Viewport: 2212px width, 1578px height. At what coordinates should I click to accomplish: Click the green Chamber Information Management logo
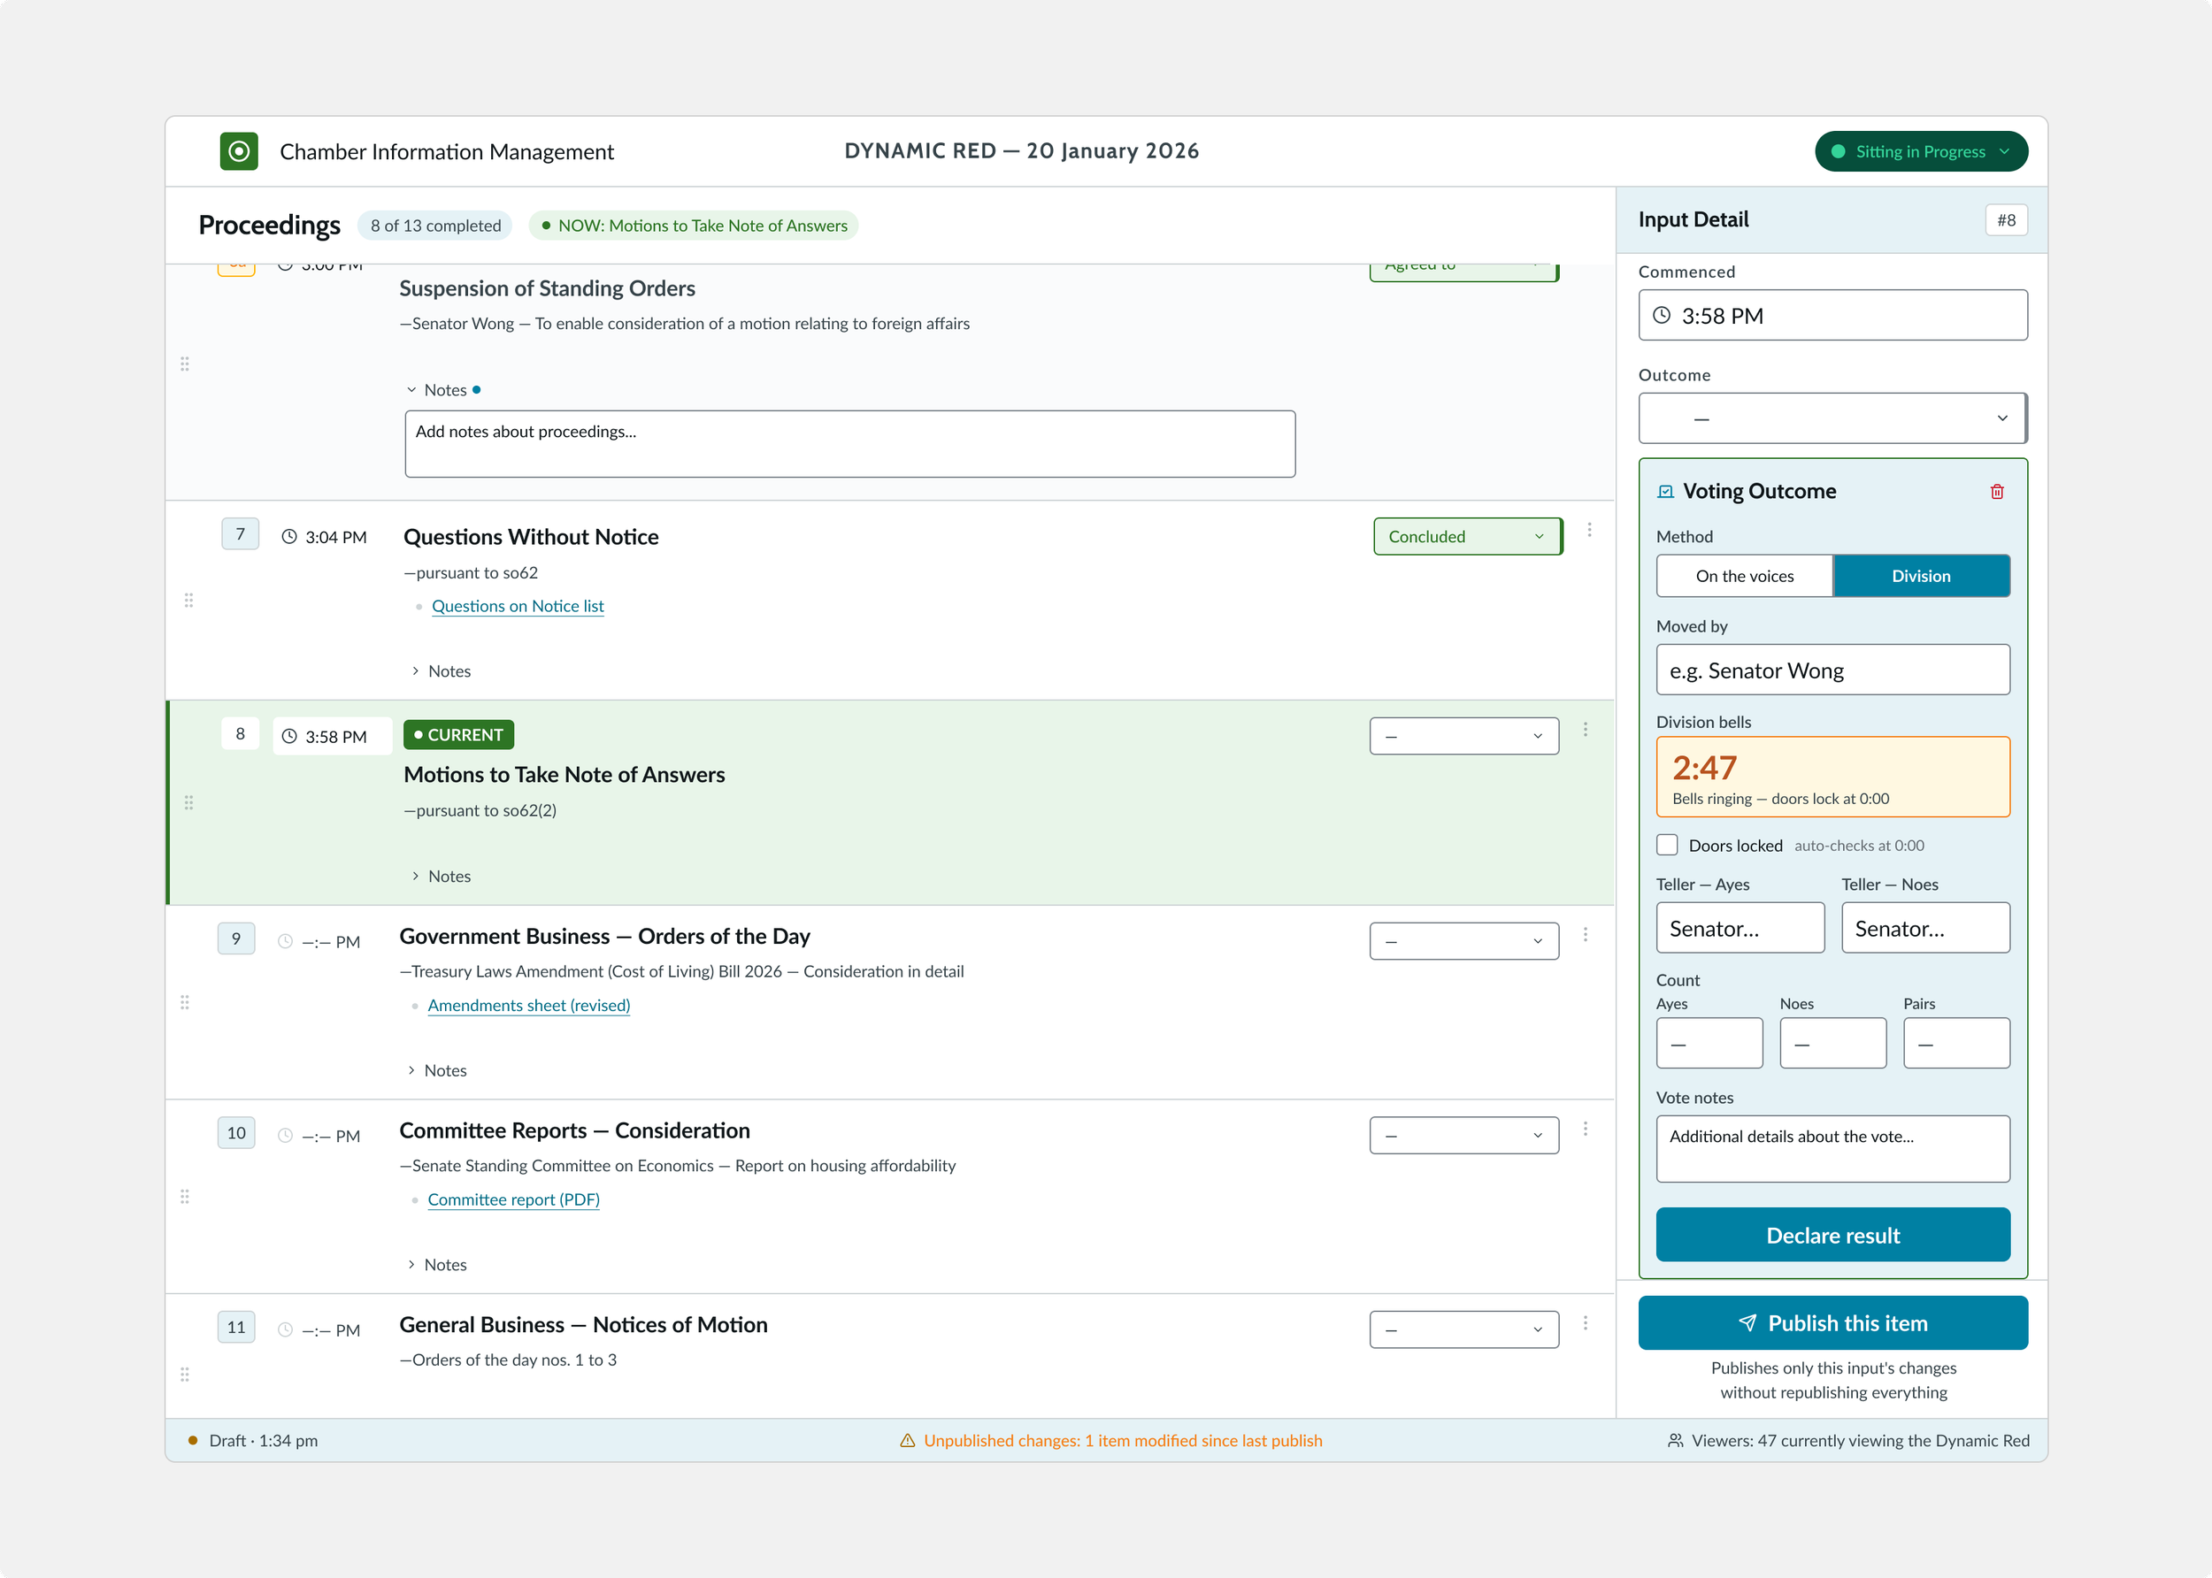[239, 151]
